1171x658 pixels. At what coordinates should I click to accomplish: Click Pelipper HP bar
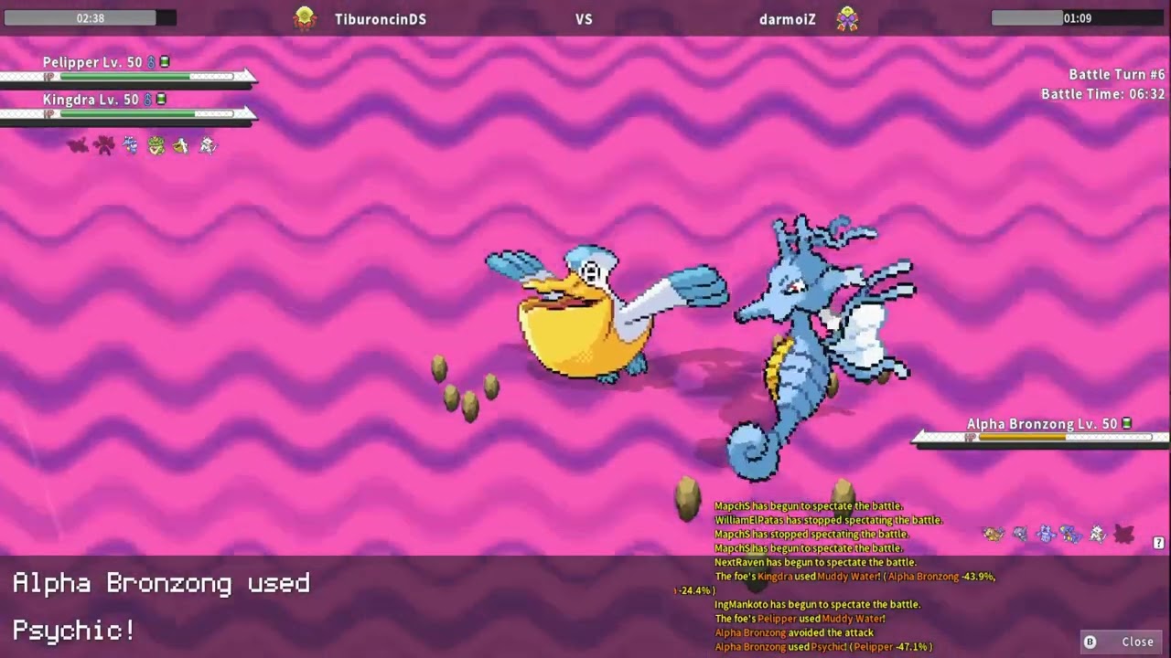pyautogui.click(x=146, y=77)
